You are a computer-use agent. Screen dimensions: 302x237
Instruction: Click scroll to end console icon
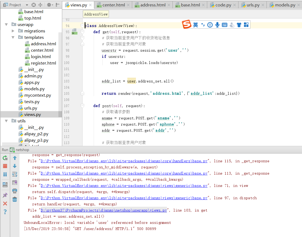pyautogui.click(x=15, y=183)
